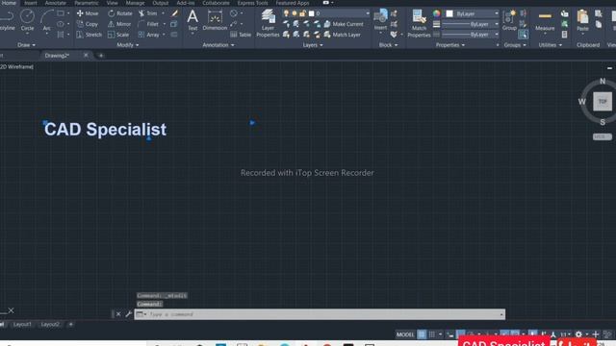Expand the Annotation panel
This screenshot has height=346, width=616.
point(218,45)
